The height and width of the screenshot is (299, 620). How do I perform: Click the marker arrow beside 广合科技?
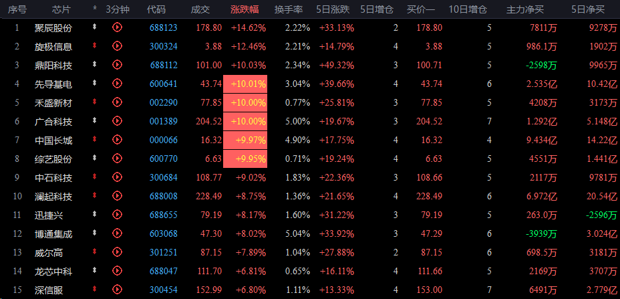[94, 120]
